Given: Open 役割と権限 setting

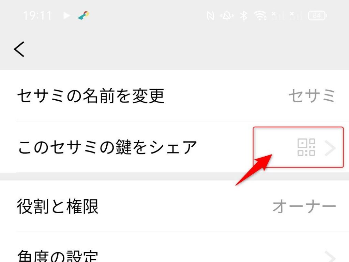Looking at the screenshot, I should (174, 206).
